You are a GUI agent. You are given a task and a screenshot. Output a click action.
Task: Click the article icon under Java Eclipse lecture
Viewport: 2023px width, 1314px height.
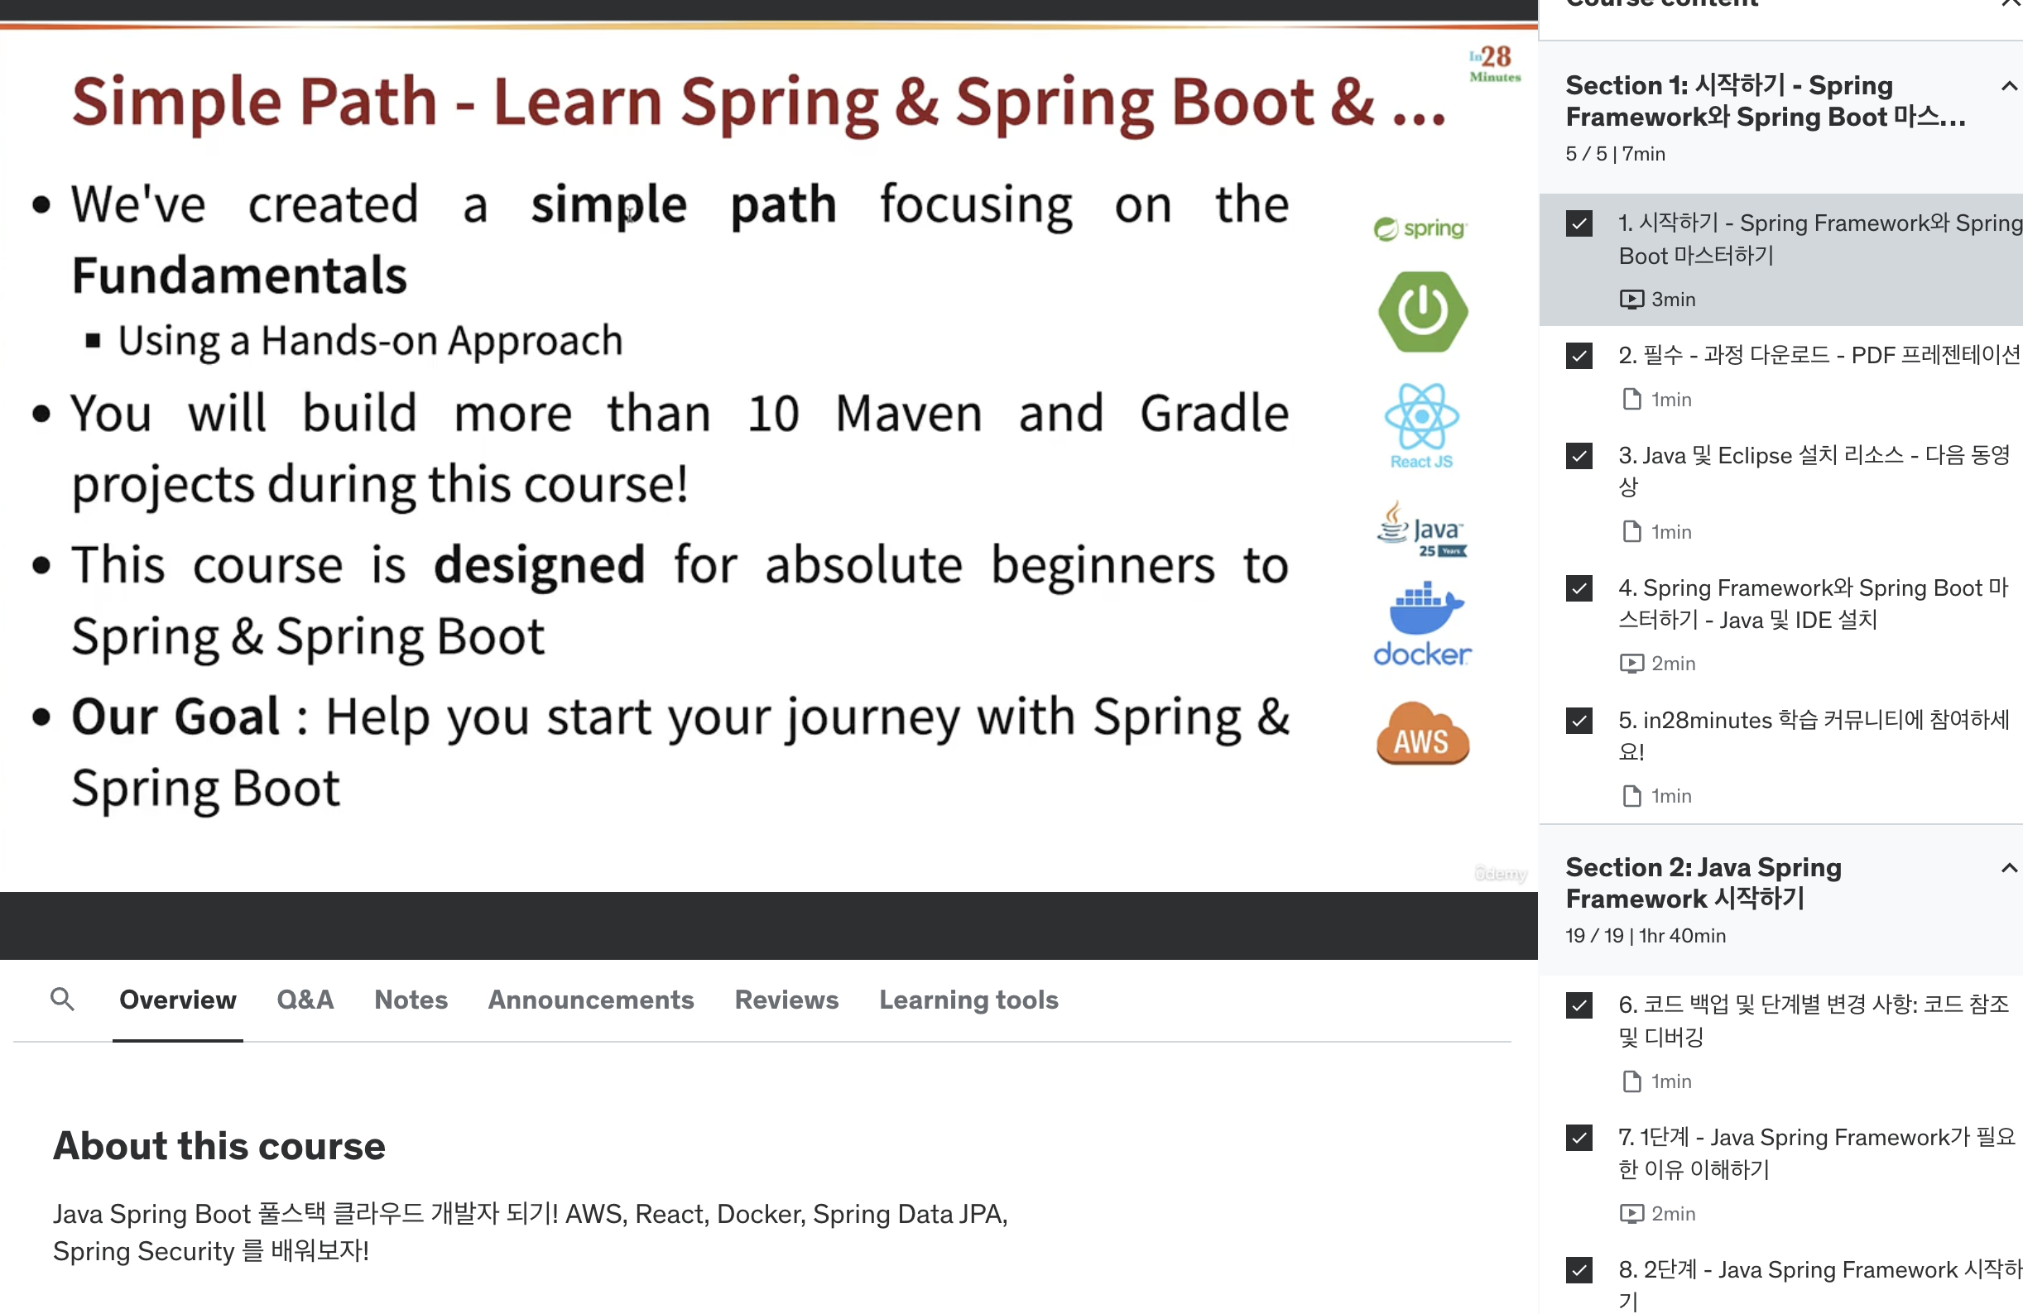pyautogui.click(x=1631, y=532)
